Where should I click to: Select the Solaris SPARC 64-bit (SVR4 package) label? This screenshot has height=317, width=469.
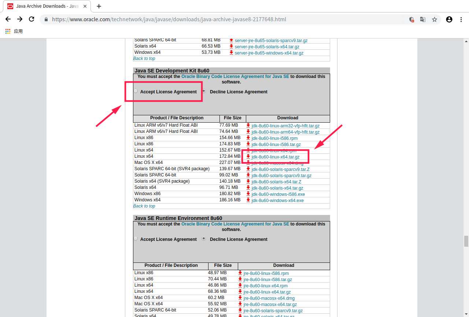pos(172,169)
